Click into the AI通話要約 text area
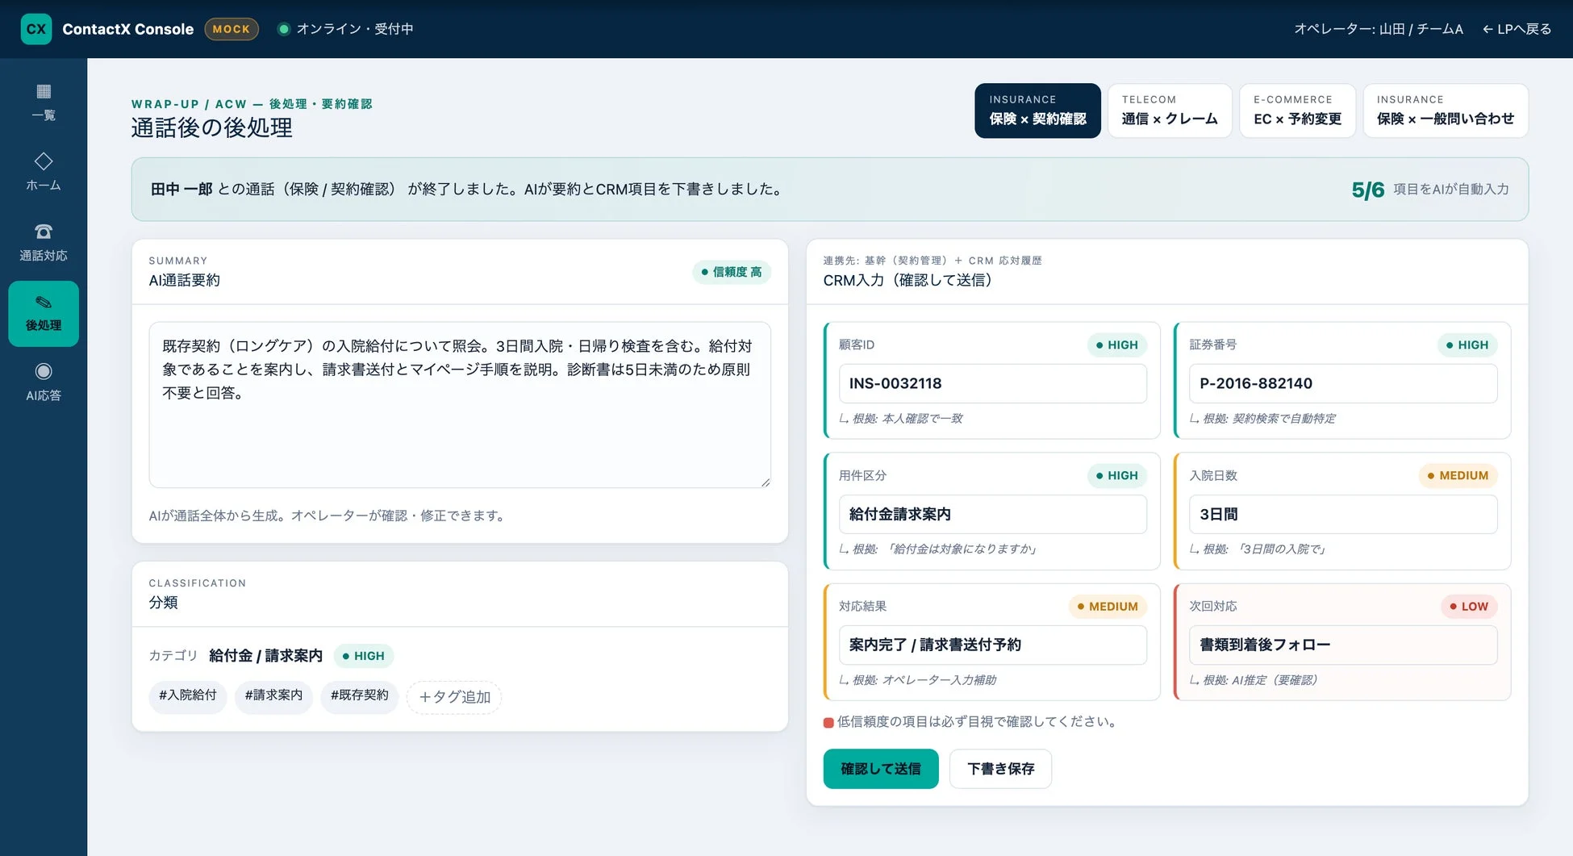The image size is (1573, 856). click(460, 405)
